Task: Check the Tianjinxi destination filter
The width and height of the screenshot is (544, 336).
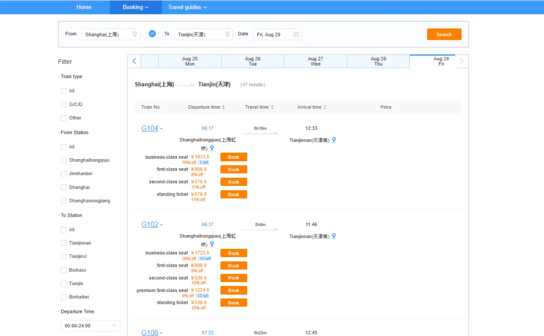Action: coord(63,257)
